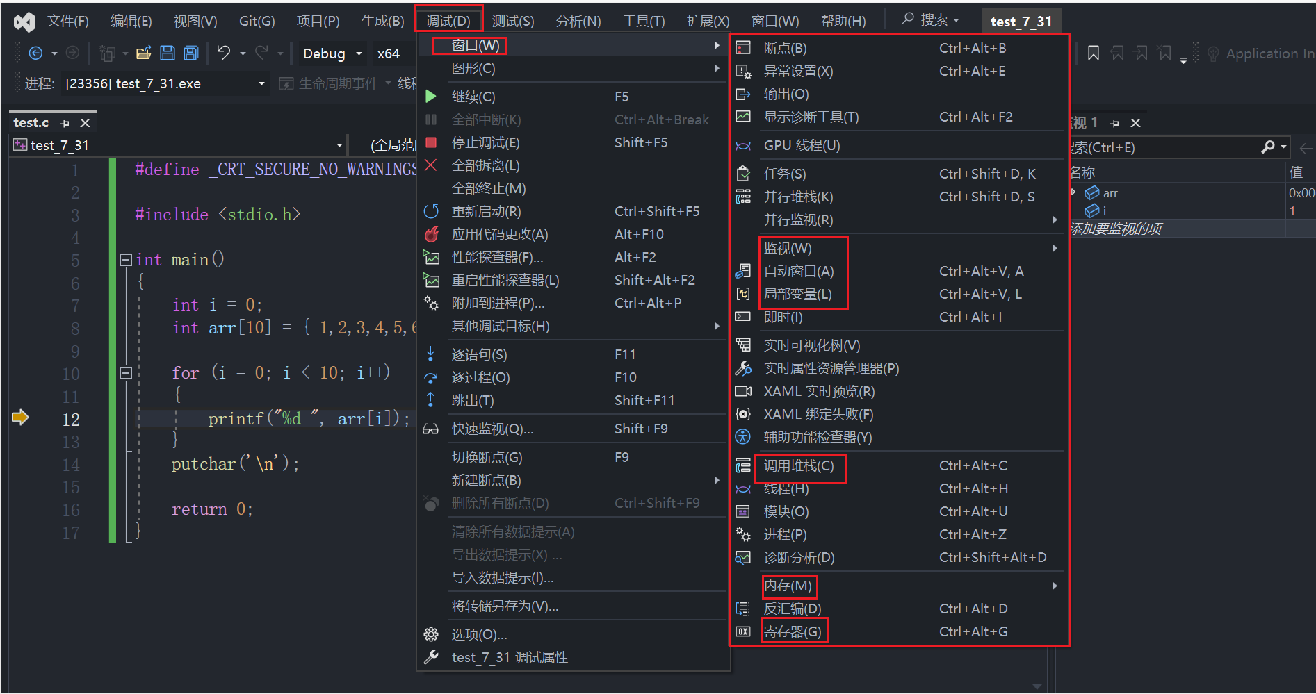Choose Parallel Stacks menu item
Viewport: 1316px width, 694px height.
[x=900, y=197]
